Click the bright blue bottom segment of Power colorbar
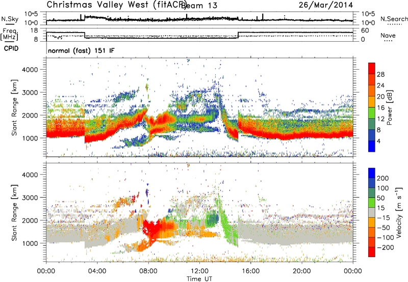 tap(372, 146)
